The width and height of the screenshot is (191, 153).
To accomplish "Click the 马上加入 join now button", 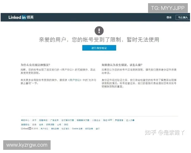I will (183, 17).
